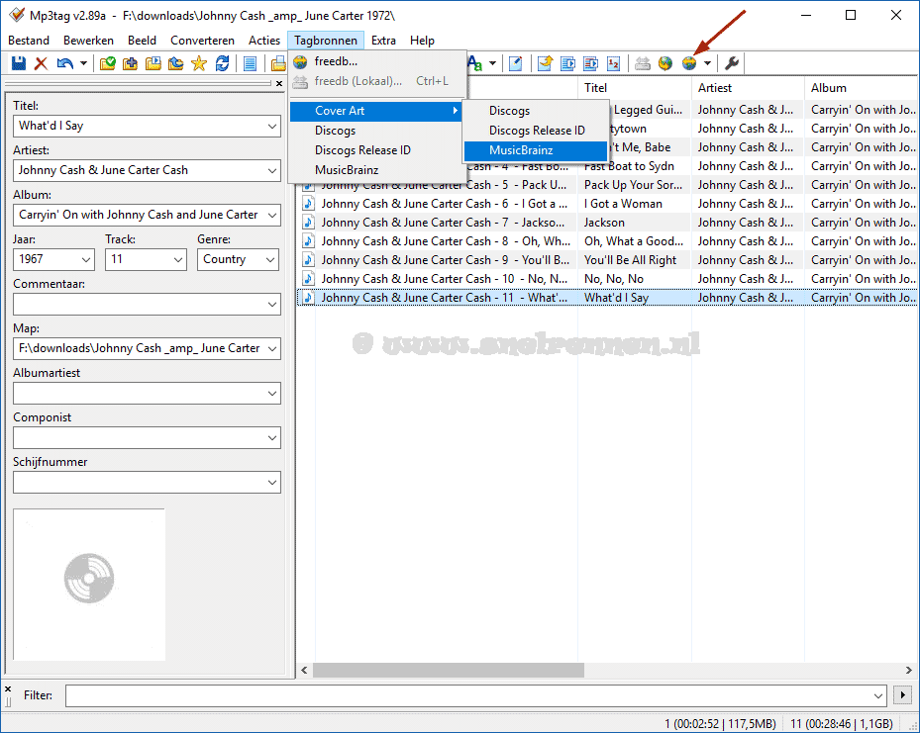Choose Discogs below Cover Art in Tagbronnen menu

(376, 131)
